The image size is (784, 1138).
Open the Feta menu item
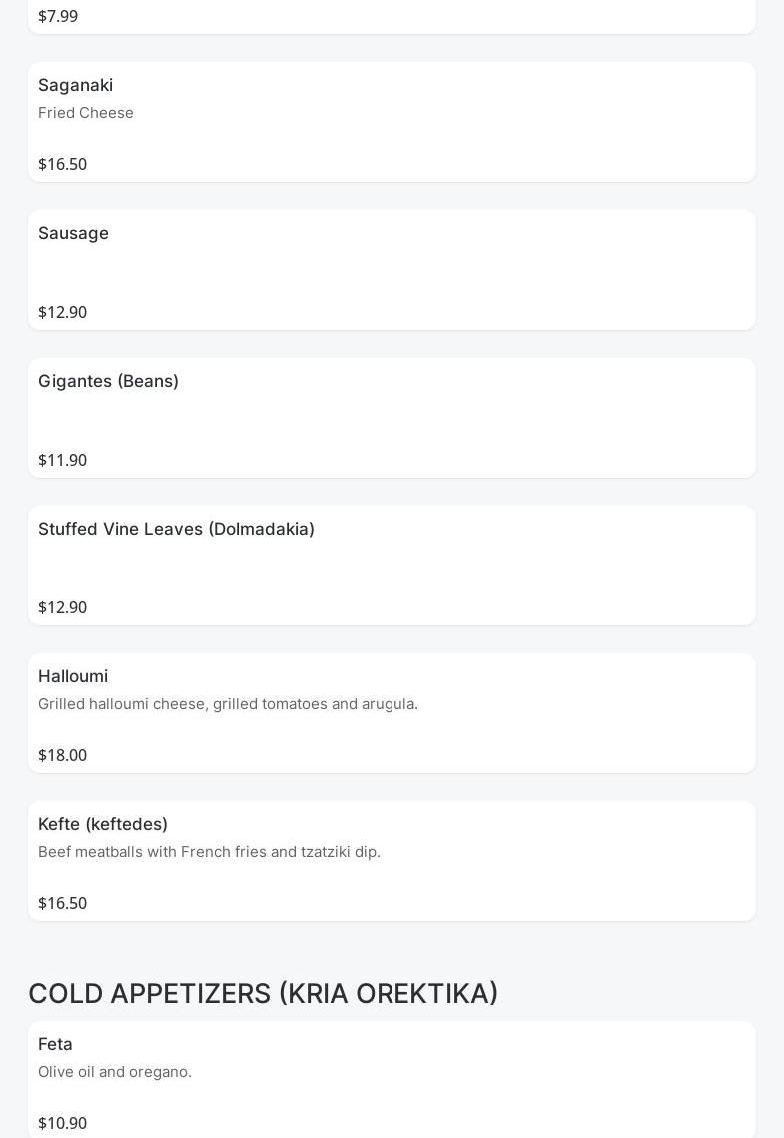click(x=55, y=1044)
